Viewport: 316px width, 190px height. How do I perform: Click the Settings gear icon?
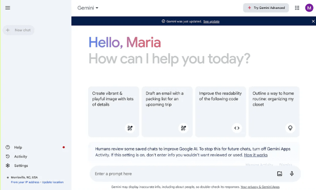click(x=8, y=166)
